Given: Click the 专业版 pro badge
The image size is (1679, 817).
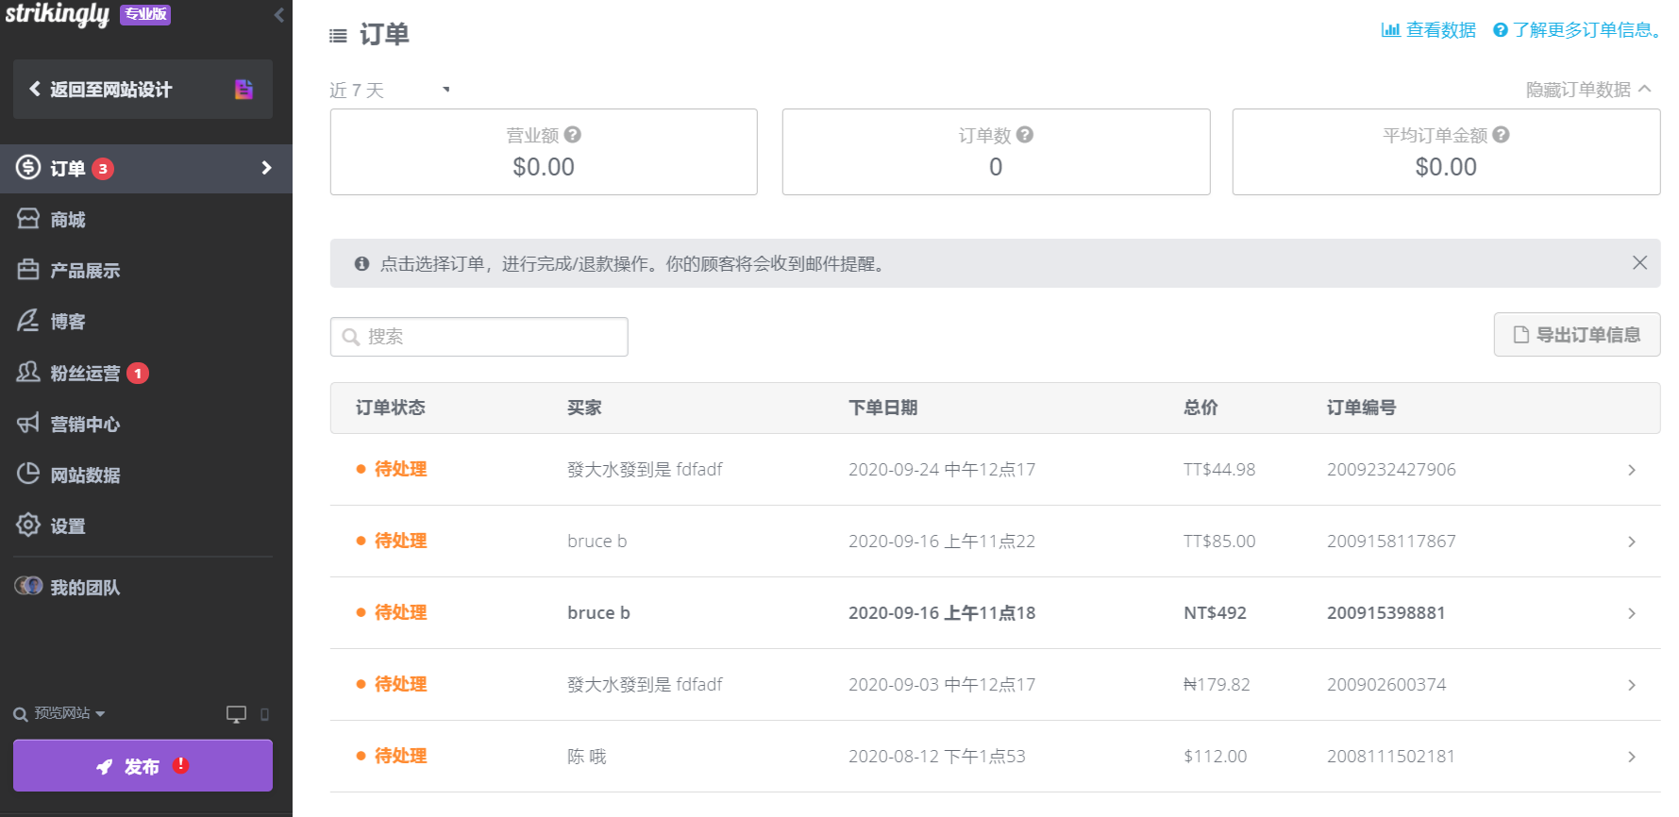Looking at the screenshot, I should [145, 14].
